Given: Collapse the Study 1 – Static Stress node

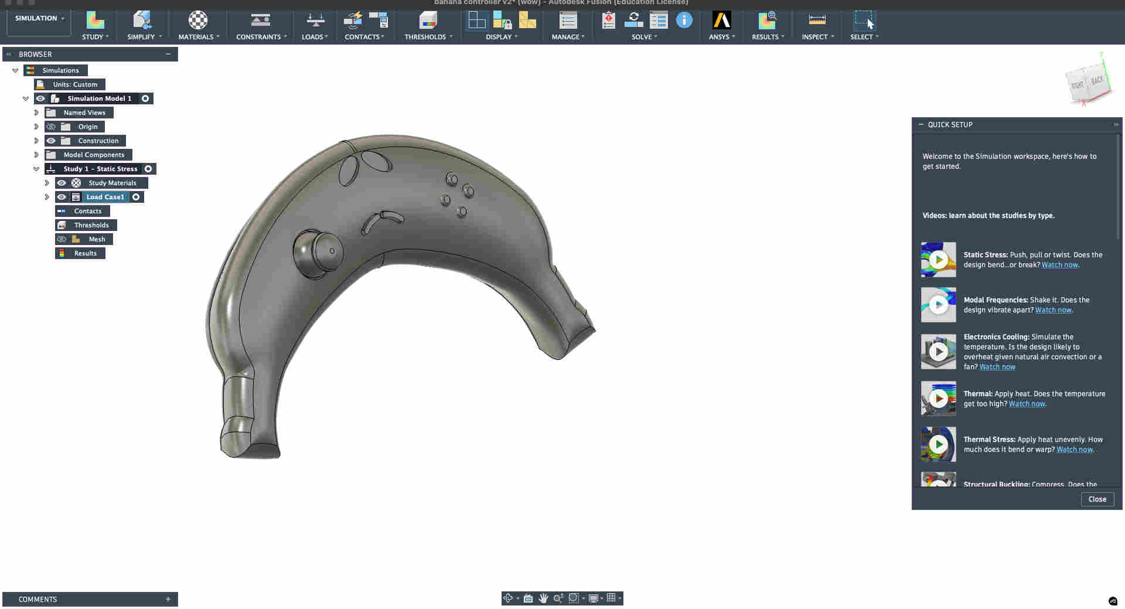Looking at the screenshot, I should pos(36,169).
